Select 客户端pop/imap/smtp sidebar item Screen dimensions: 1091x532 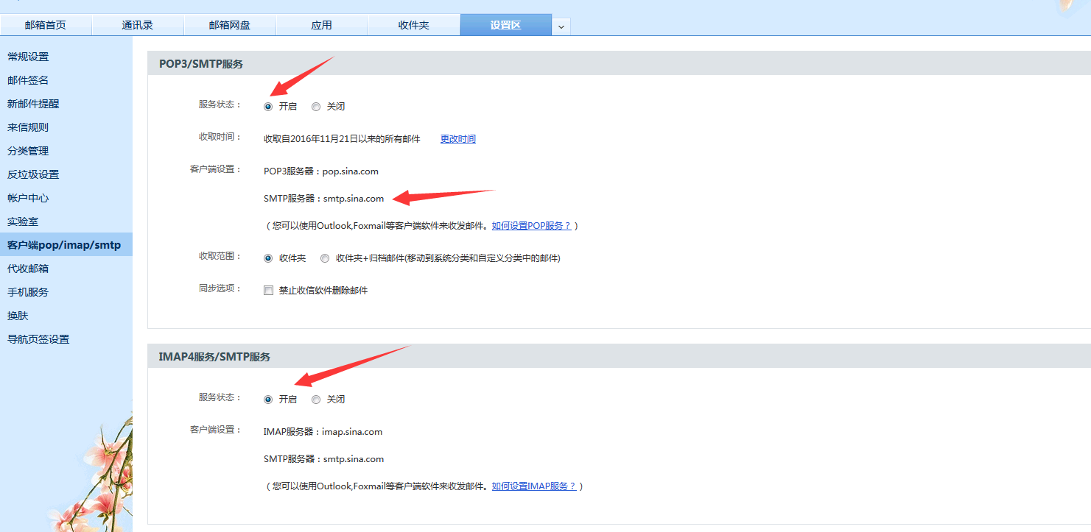tap(66, 244)
